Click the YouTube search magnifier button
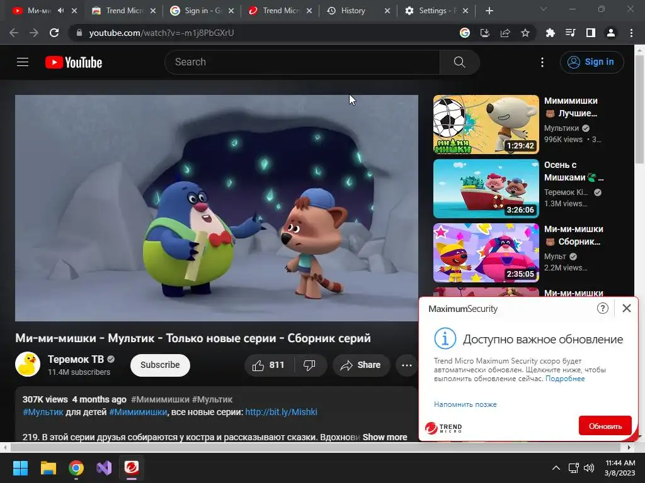645x483 pixels. (x=459, y=62)
